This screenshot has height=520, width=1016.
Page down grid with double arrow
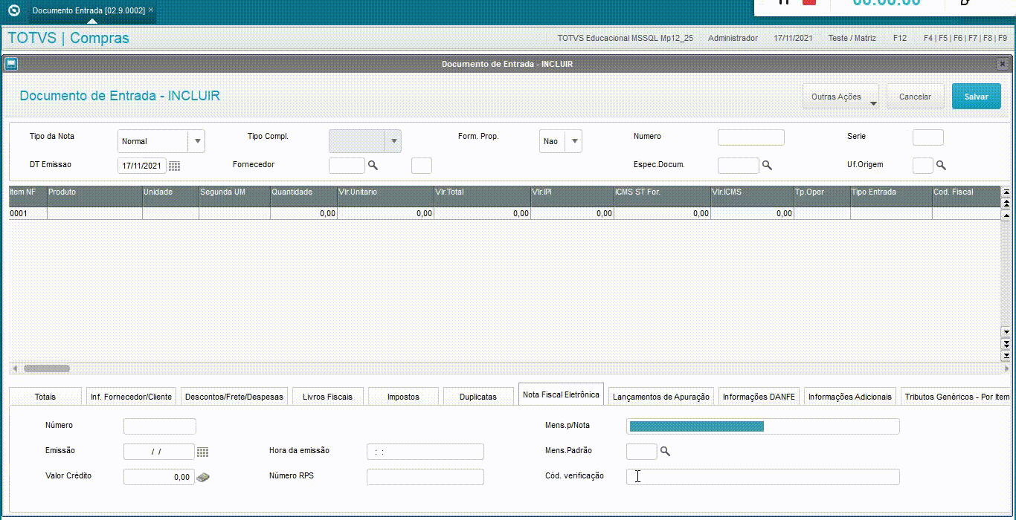1006,342
